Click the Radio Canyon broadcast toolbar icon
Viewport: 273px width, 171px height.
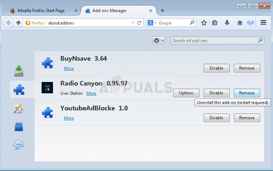(250, 23)
